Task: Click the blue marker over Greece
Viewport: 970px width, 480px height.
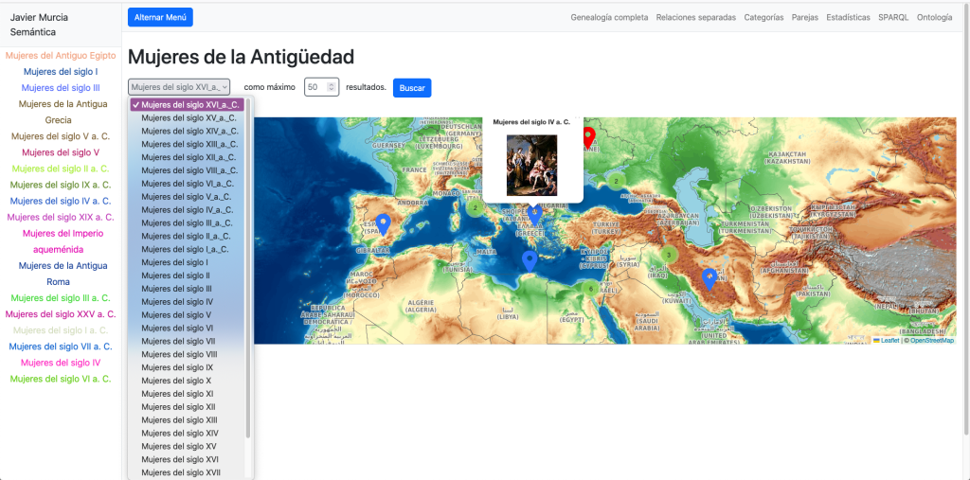Action: click(x=535, y=214)
